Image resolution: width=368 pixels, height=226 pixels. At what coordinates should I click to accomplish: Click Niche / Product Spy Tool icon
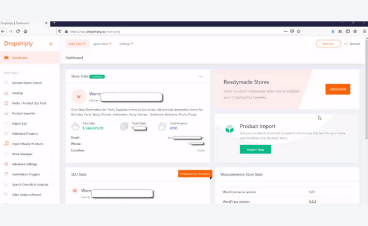tap(6, 103)
